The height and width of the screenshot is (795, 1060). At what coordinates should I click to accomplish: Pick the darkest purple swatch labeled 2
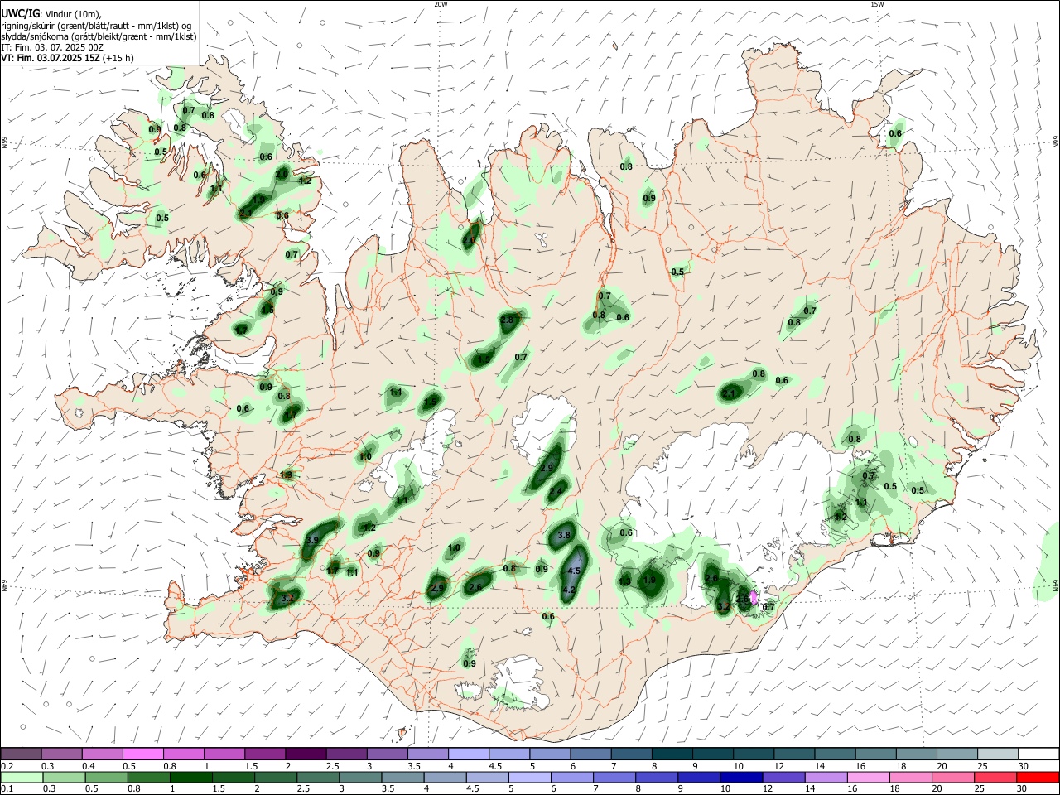pos(306,754)
